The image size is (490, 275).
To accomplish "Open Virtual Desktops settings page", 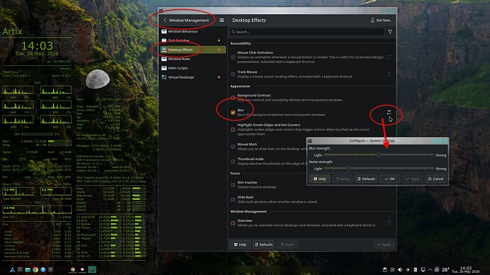I will pyautogui.click(x=192, y=77).
